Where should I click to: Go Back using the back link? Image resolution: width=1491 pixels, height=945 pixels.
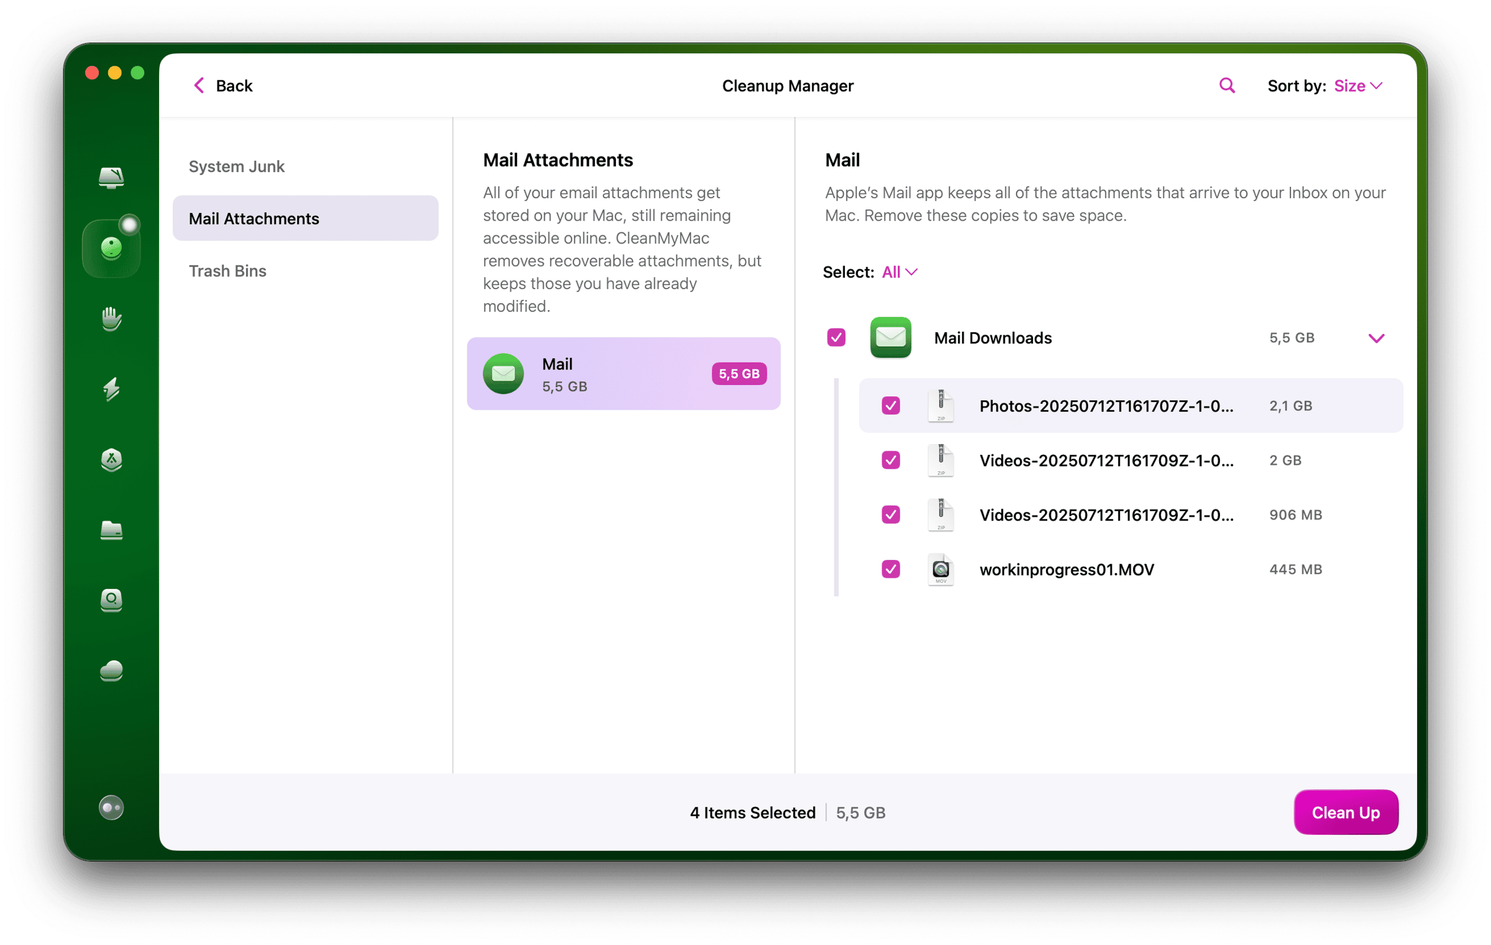click(223, 85)
